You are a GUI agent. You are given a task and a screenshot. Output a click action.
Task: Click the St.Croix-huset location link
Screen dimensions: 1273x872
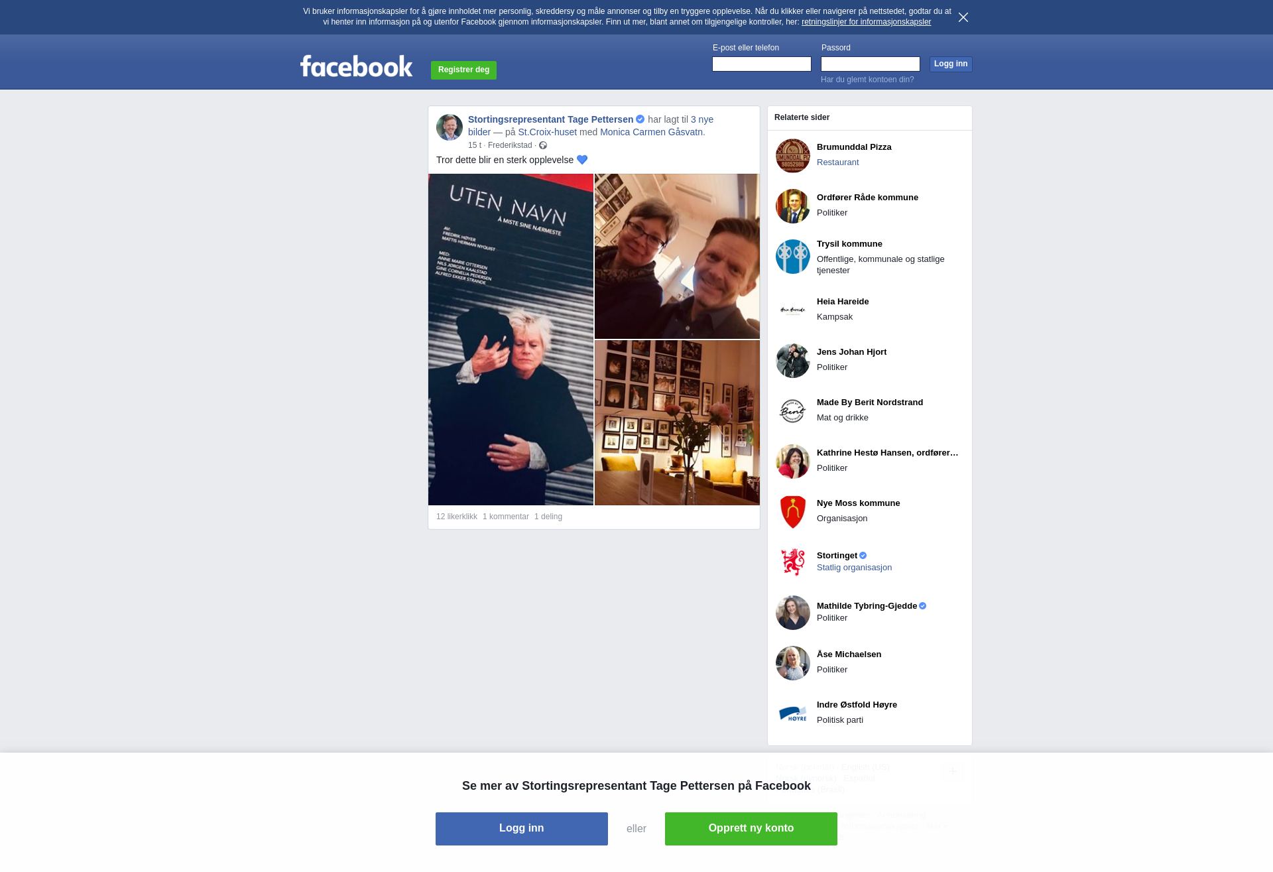[547, 132]
